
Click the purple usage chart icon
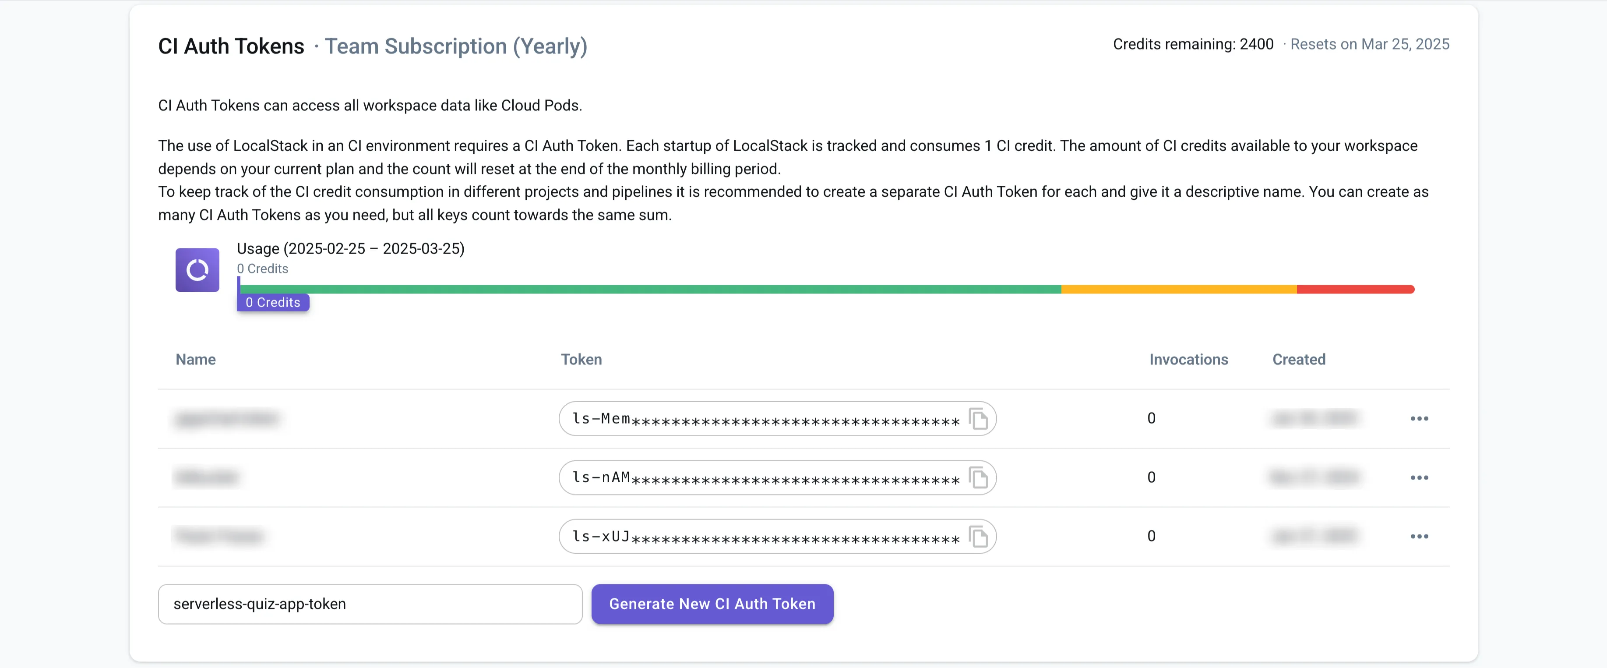tap(197, 270)
